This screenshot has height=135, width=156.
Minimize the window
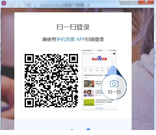125,2
